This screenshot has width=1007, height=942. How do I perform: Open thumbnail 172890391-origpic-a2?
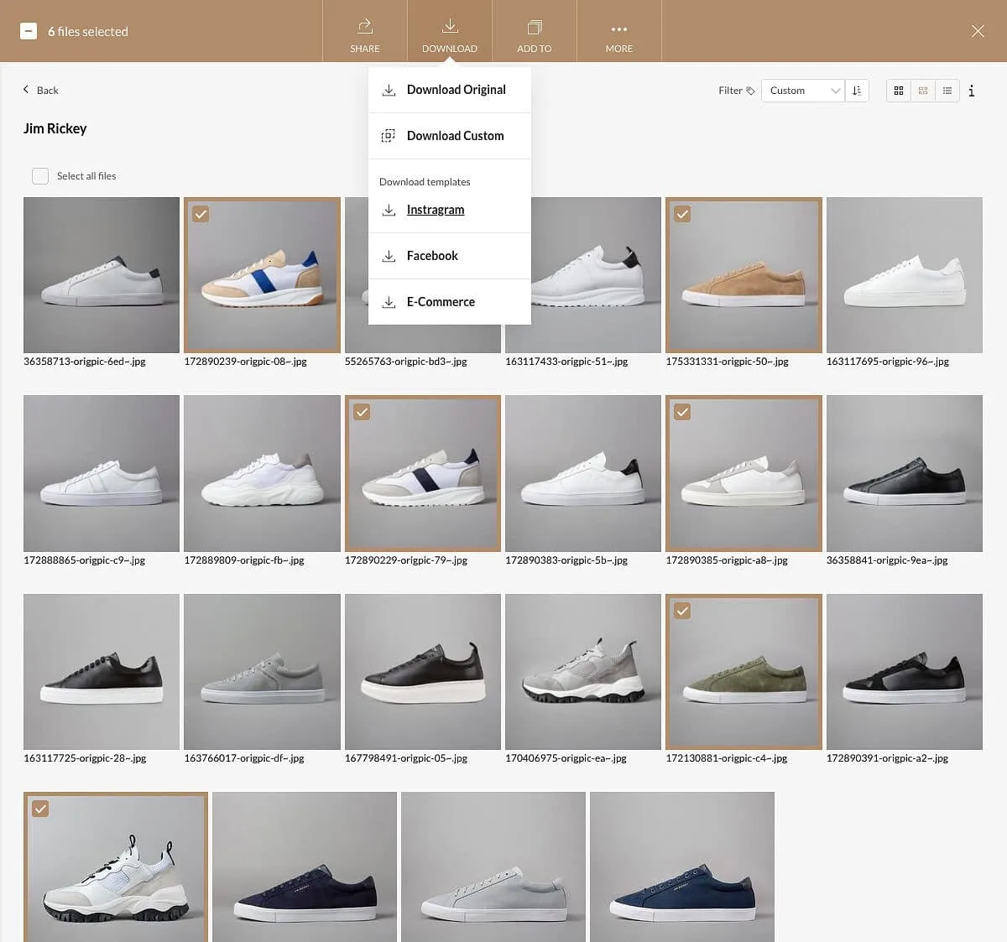905,672
